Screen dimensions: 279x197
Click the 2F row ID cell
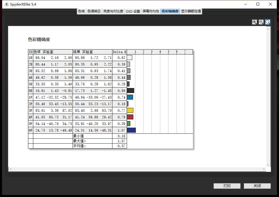(31, 104)
